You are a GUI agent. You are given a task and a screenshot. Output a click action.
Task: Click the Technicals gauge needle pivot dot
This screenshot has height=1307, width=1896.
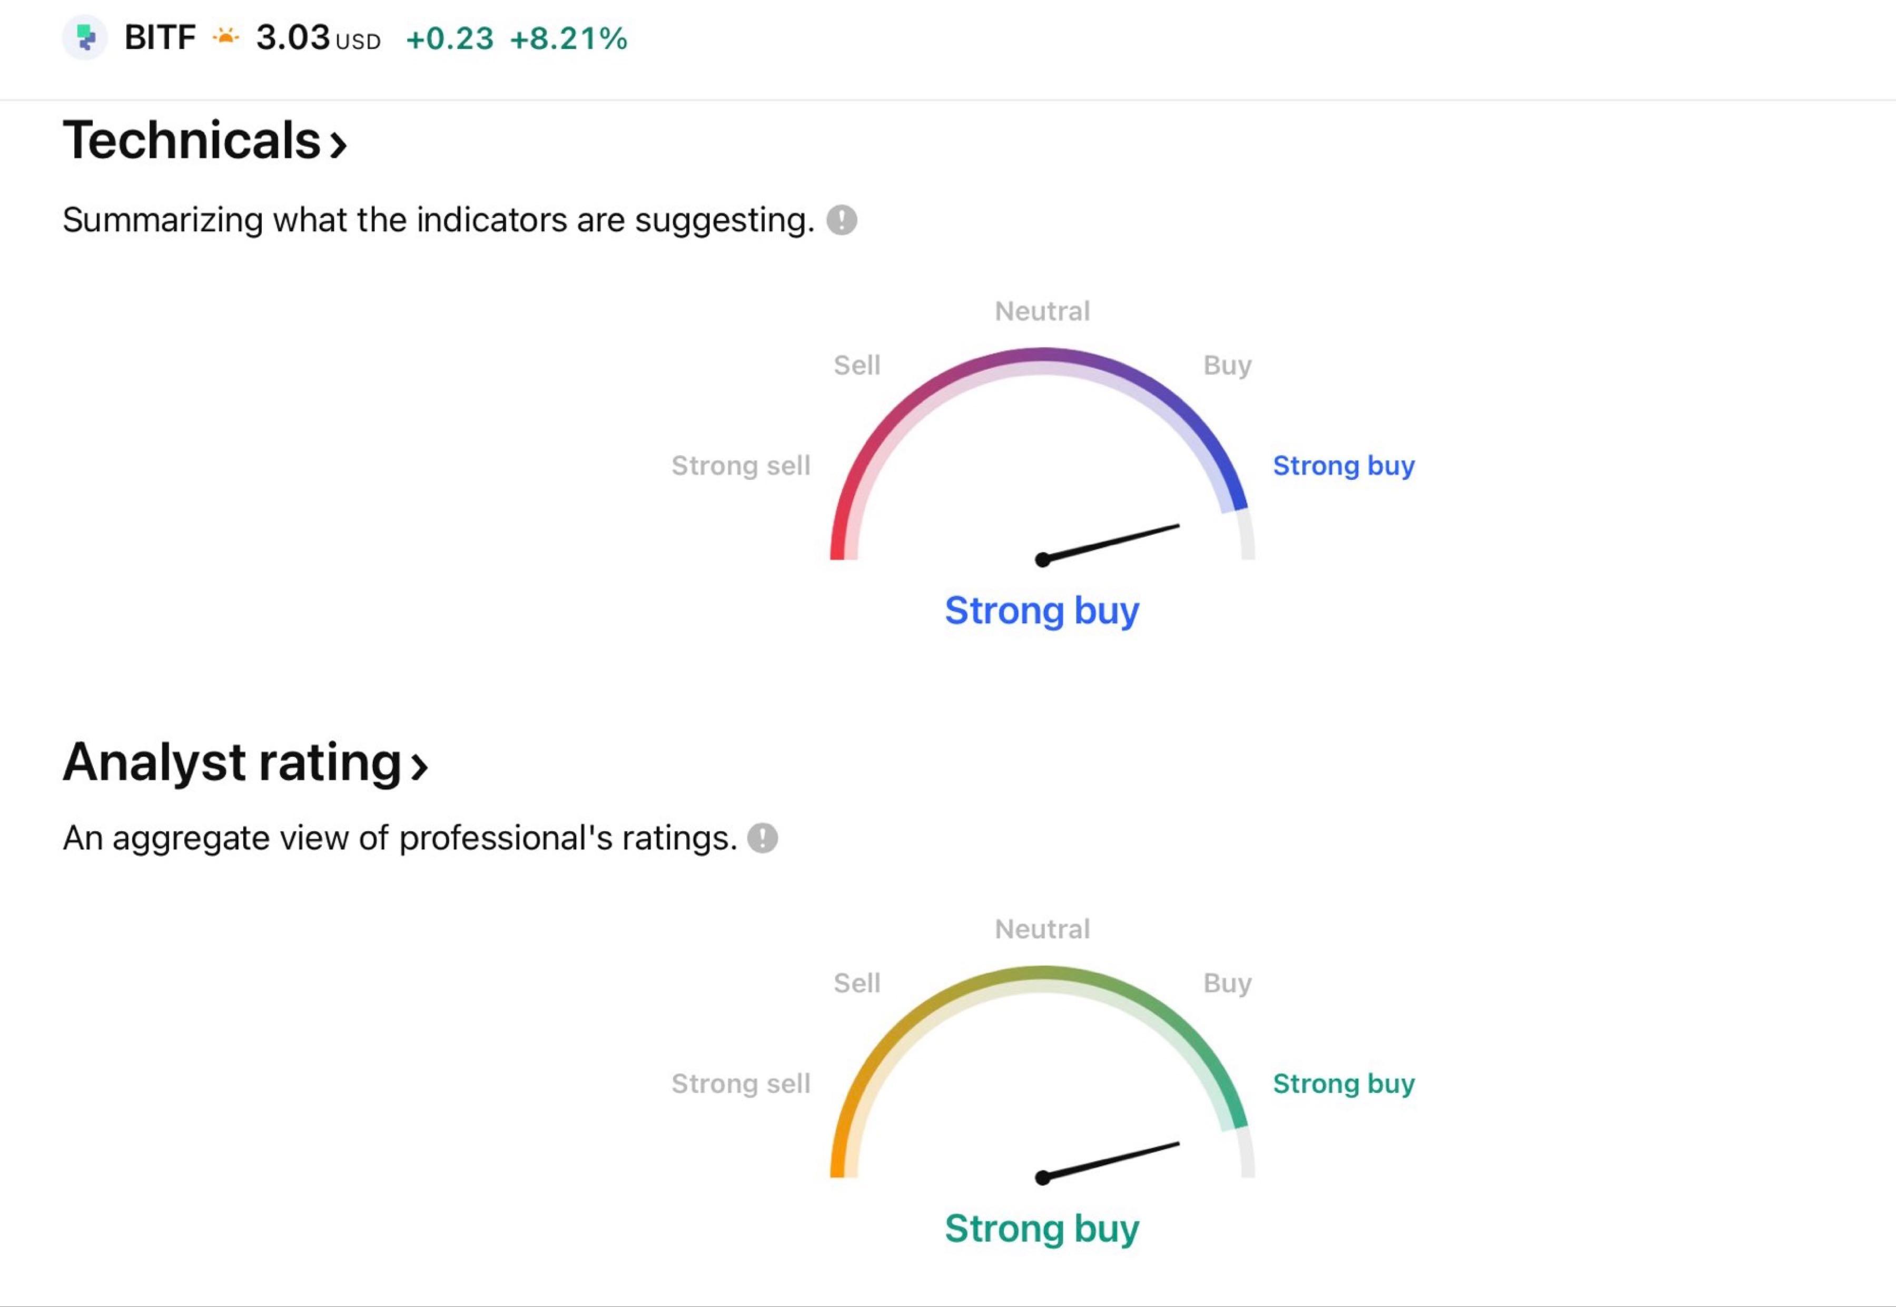pyautogui.click(x=1042, y=560)
